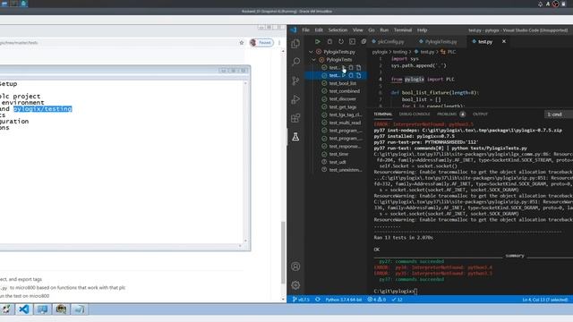Image resolution: width=573 pixels, height=322 pixels.
Task: Open source of the highlighted test row
Action: pos(359,75)
